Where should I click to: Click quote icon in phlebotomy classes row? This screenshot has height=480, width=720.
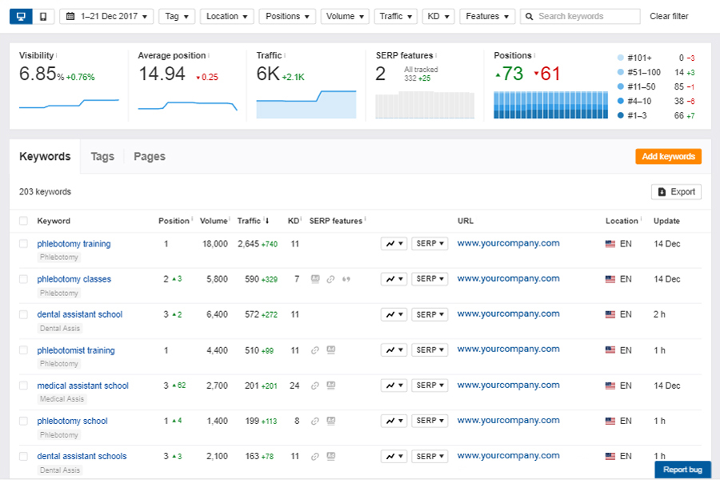(x=346, y=279)
